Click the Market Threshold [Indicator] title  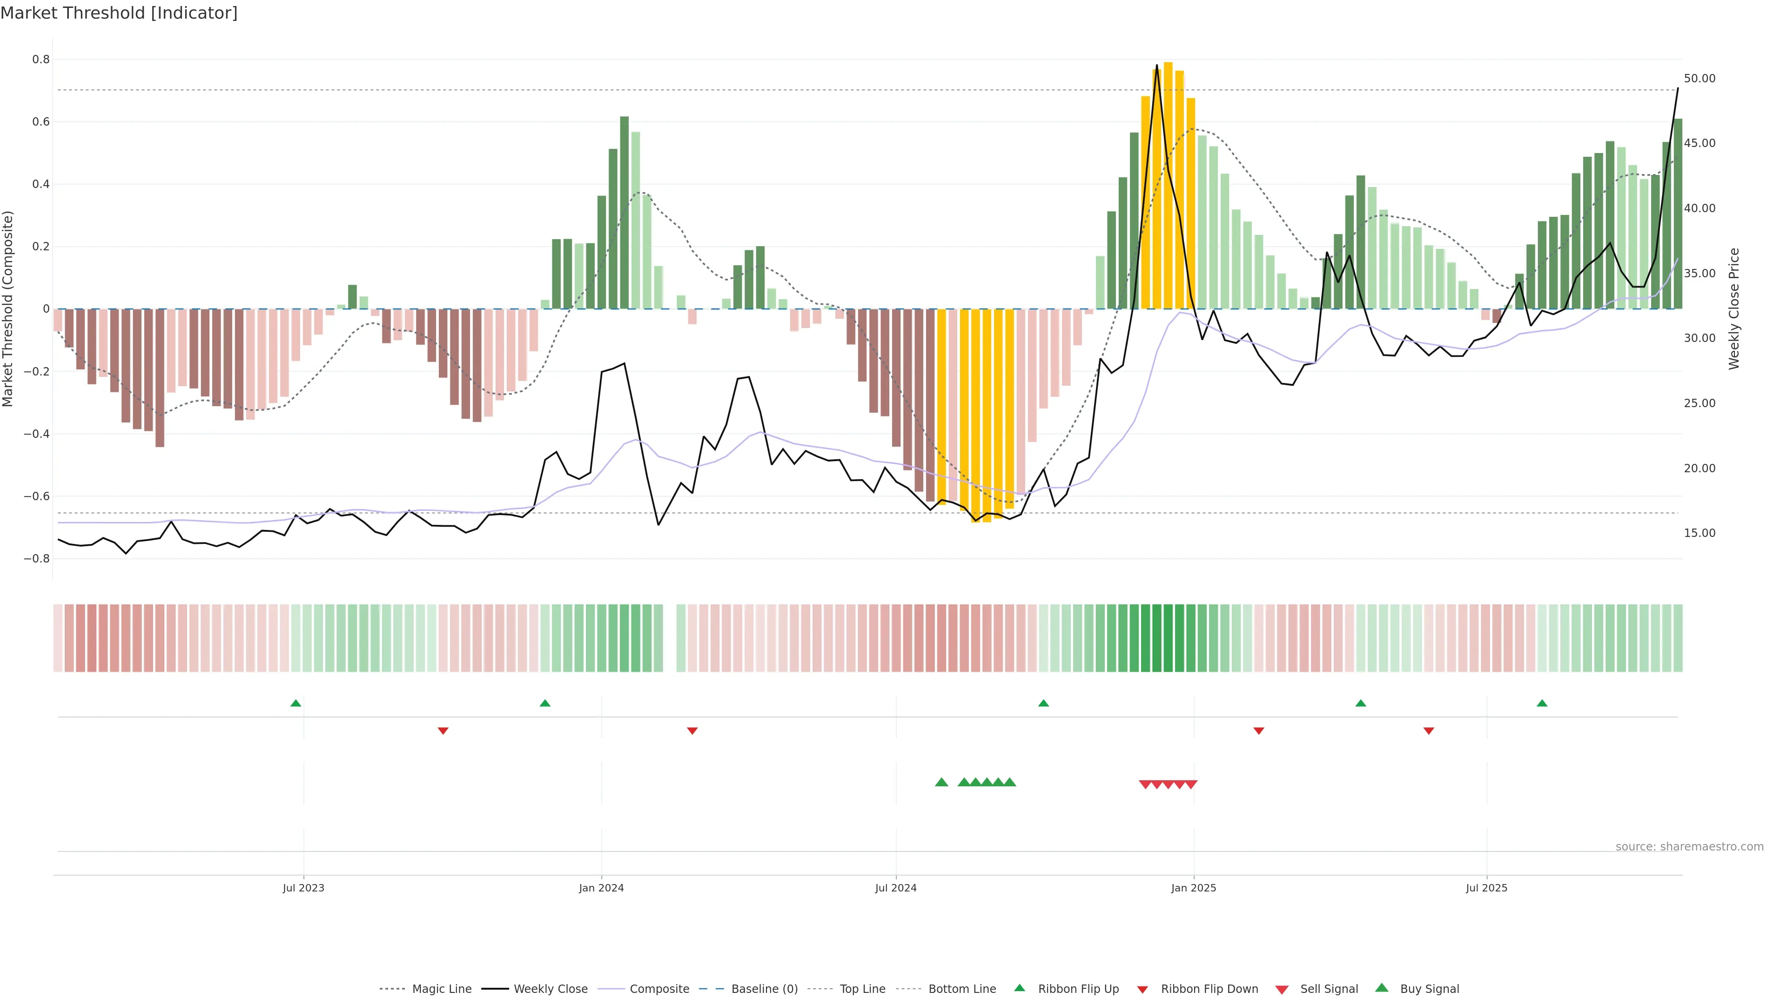pos(119,13)
